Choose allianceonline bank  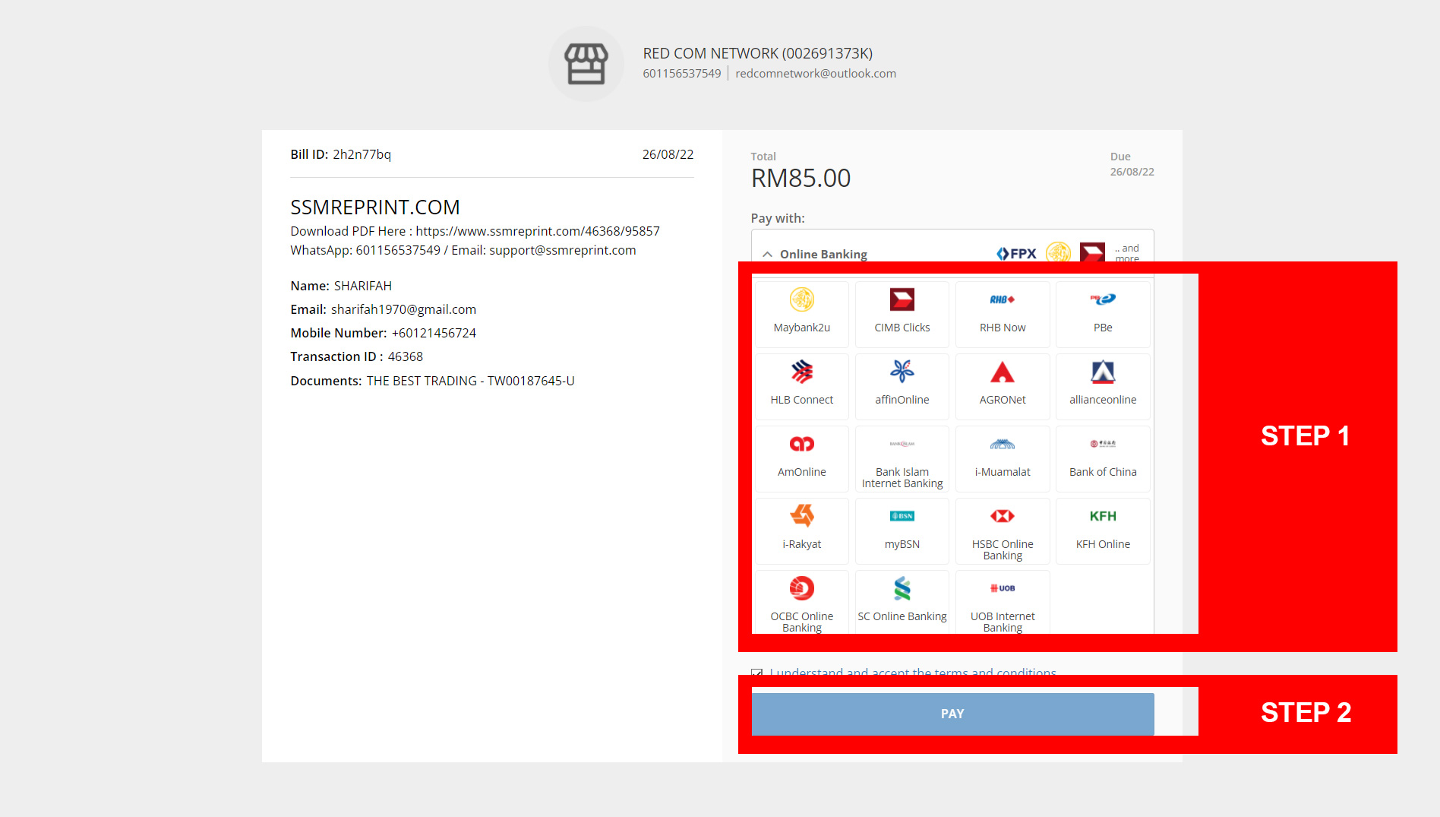(1103, 386)
